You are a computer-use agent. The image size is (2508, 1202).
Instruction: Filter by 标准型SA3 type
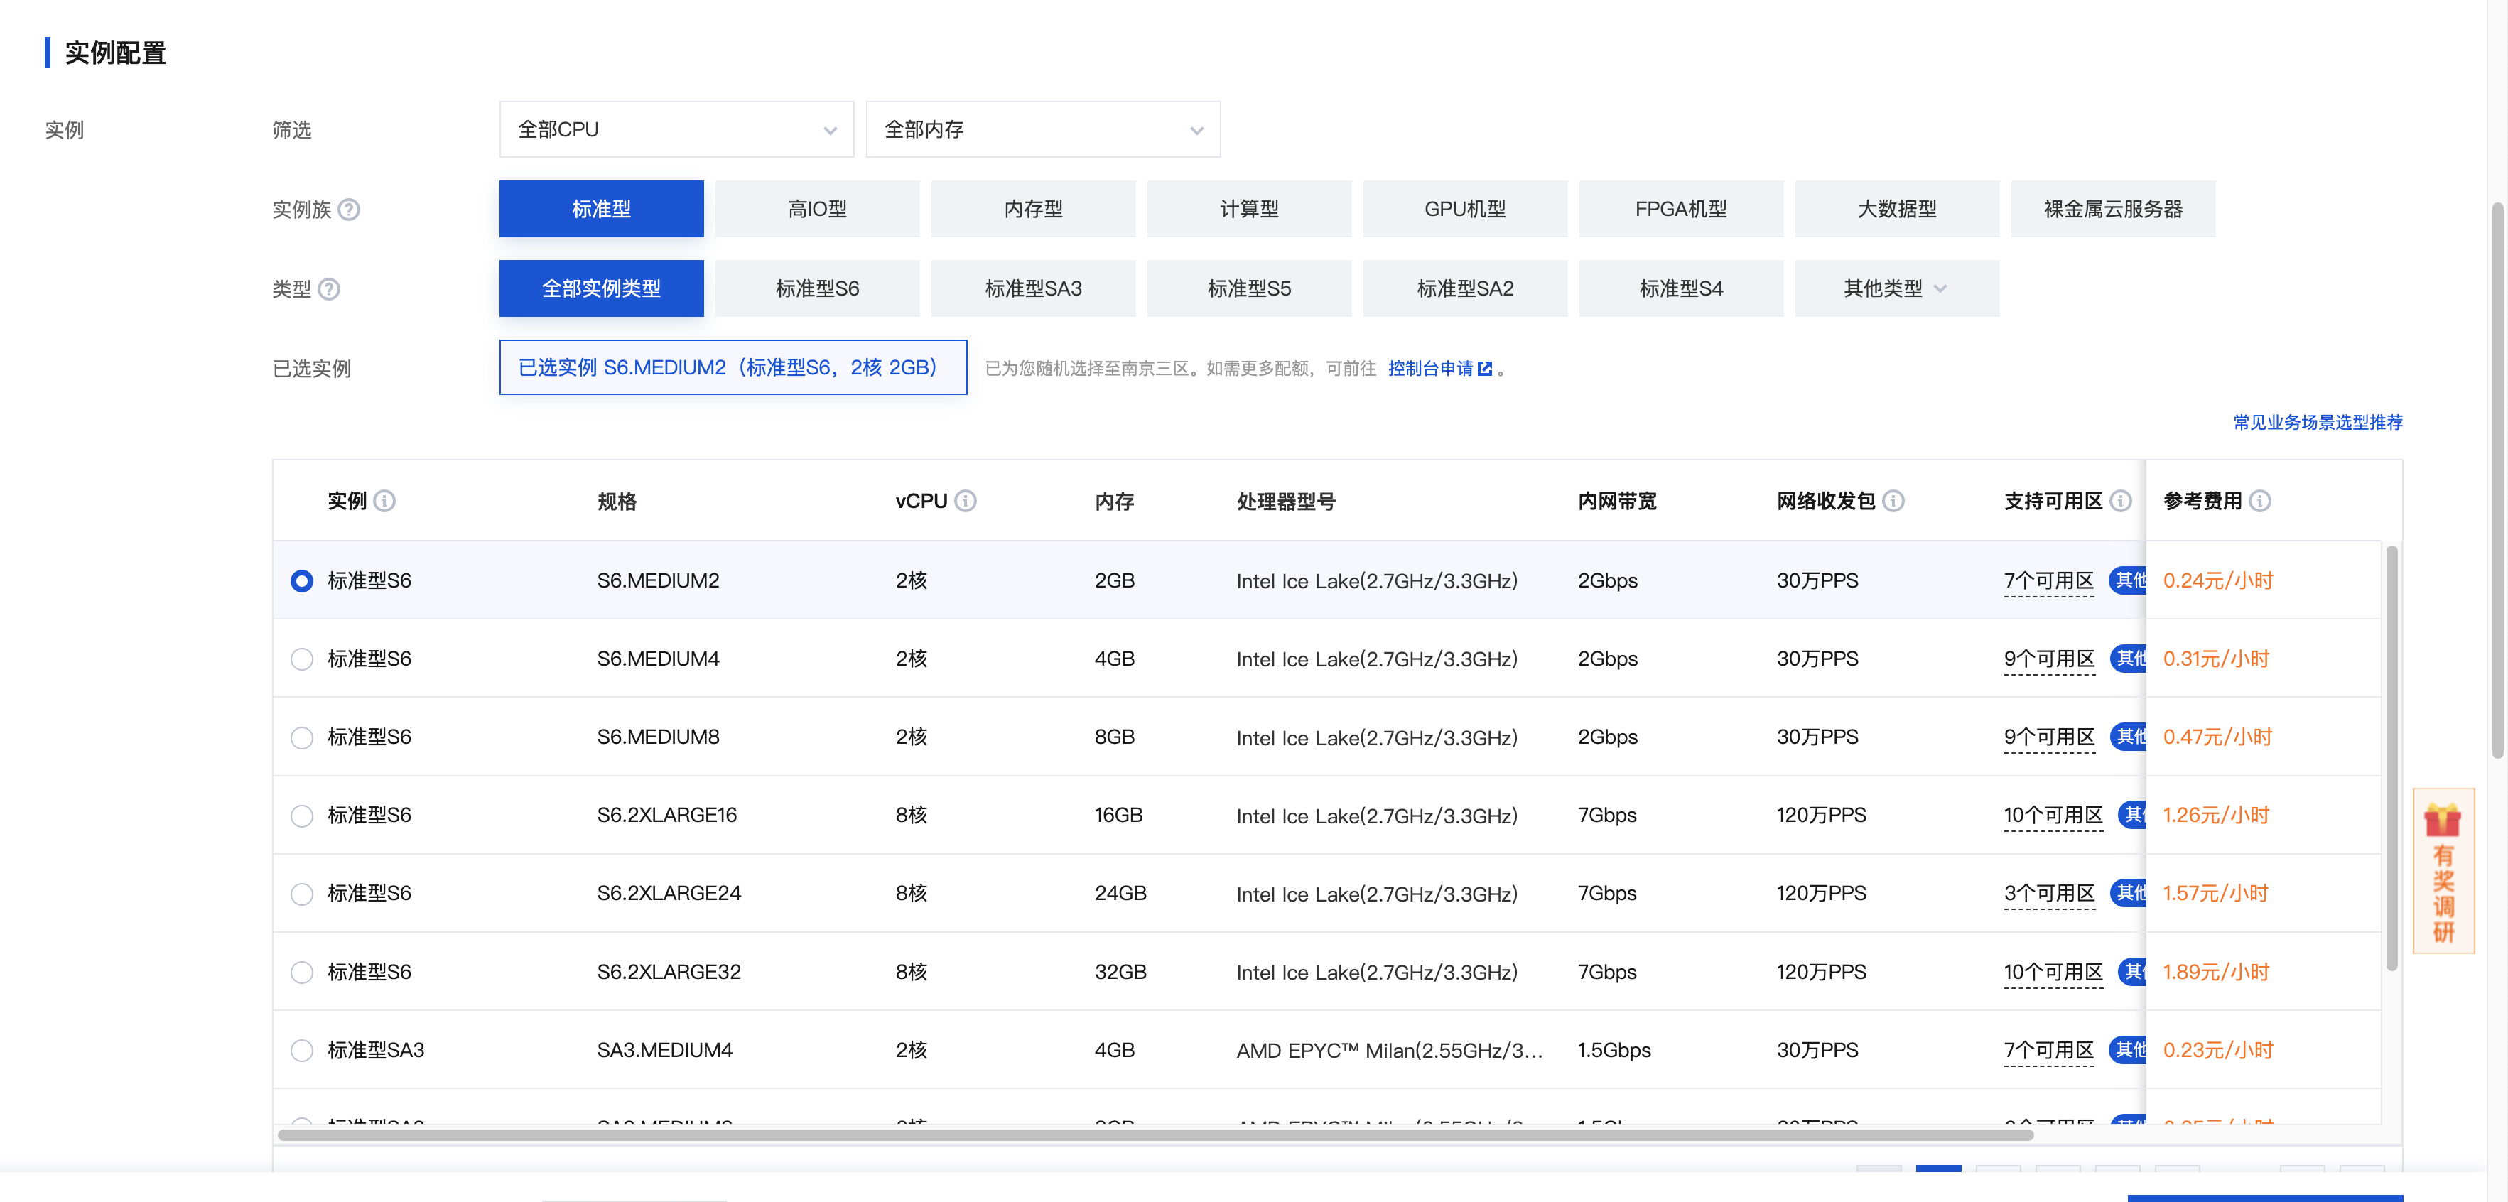pyautogui.click(x=1033, y=288)
